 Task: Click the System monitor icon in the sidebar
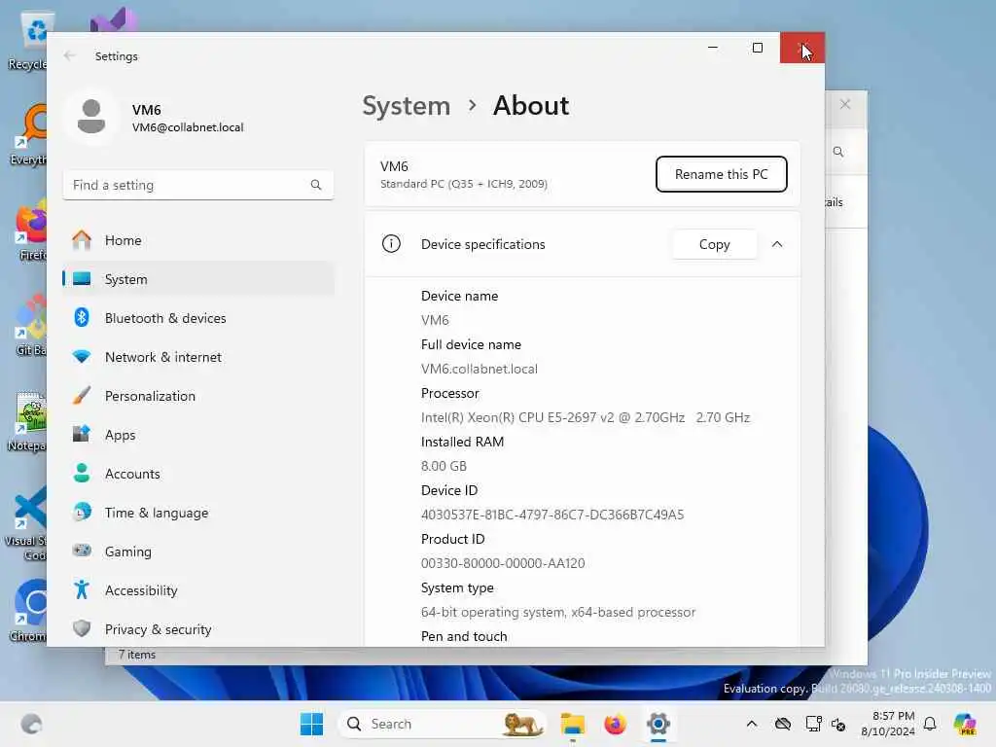82,279
